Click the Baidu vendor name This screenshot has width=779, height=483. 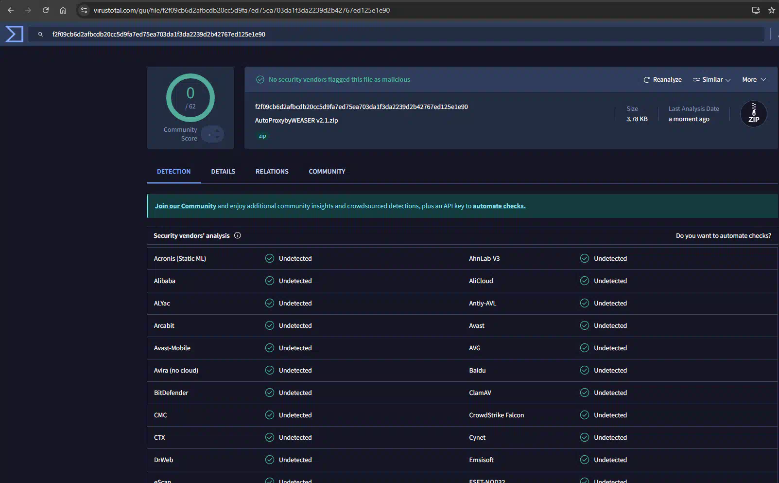tap(477, 371)
